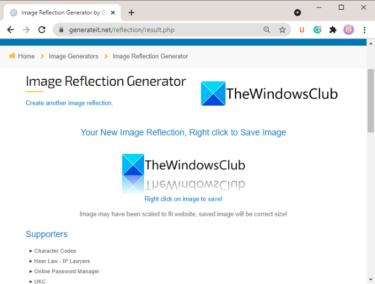The image size is (375, 284).
Task: Click the generated reflection image
Action: pos(183,174)
